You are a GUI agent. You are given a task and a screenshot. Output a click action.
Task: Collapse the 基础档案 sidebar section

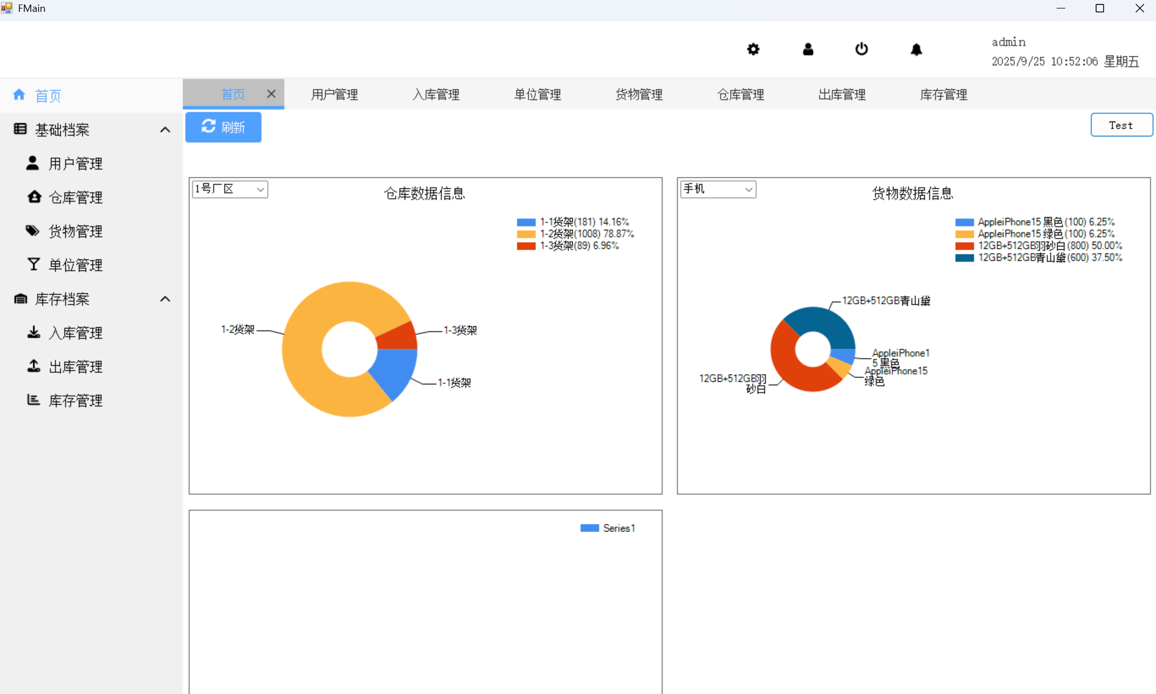(x=165, y=130)
